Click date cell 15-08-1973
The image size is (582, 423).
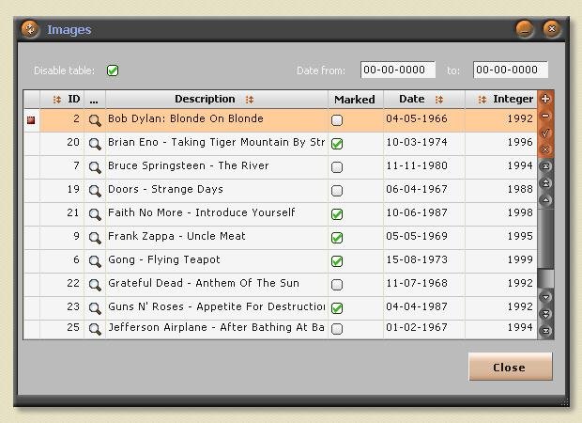(424, 261)
